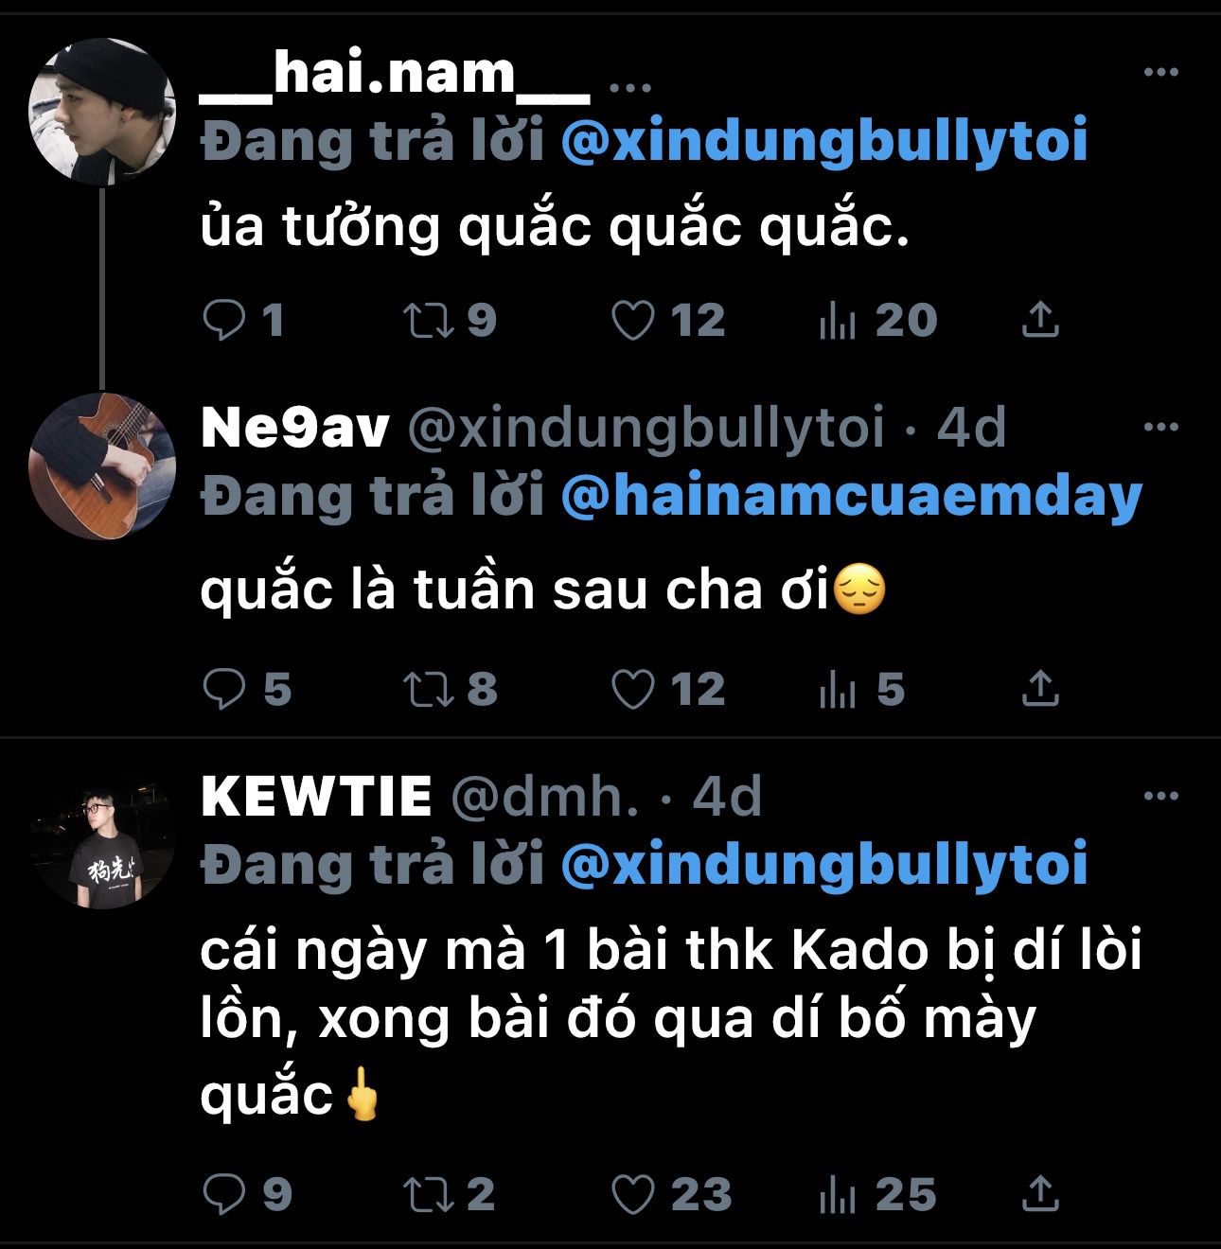1221x1249 pixels.
Task: Reply to Ne9av's tweet
Action: point(224,689)
